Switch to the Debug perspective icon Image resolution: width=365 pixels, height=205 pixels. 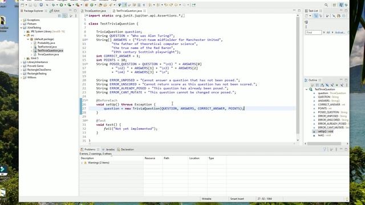point(346,5)
